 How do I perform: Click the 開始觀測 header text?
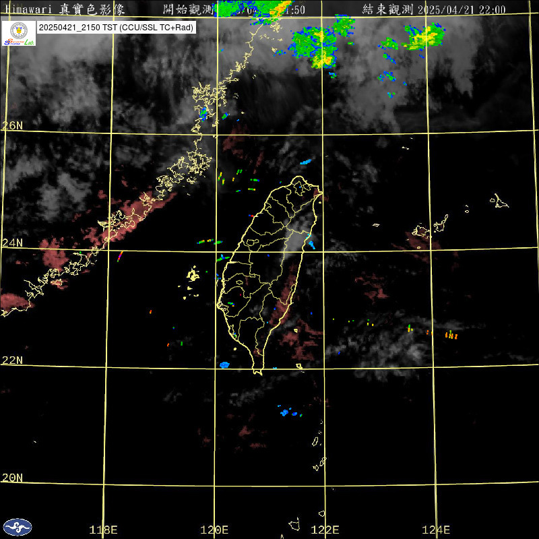[x=188, y=9]
